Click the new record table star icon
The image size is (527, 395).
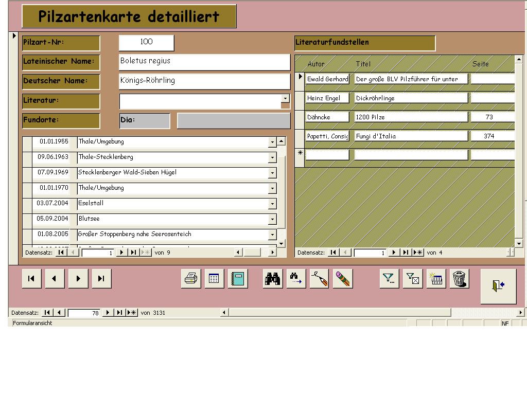436,279
